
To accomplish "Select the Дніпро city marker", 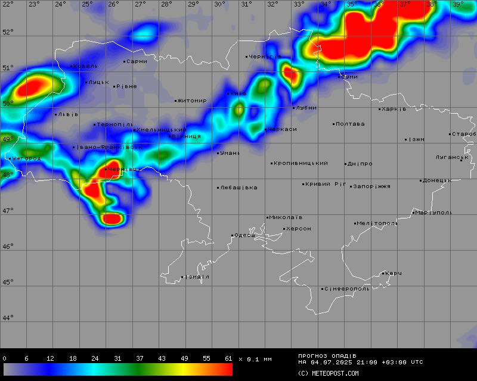I will 346,164.
